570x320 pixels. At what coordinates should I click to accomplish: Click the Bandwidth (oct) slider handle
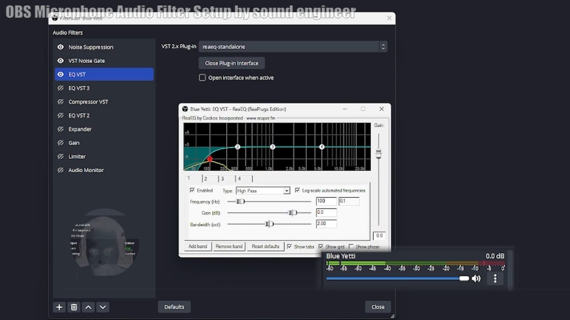click(x=269, y=224)
